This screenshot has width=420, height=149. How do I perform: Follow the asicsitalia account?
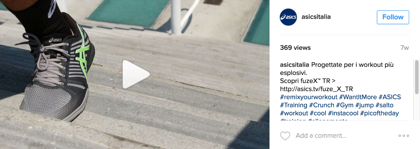pyautogui.click(x=393, y=17)
